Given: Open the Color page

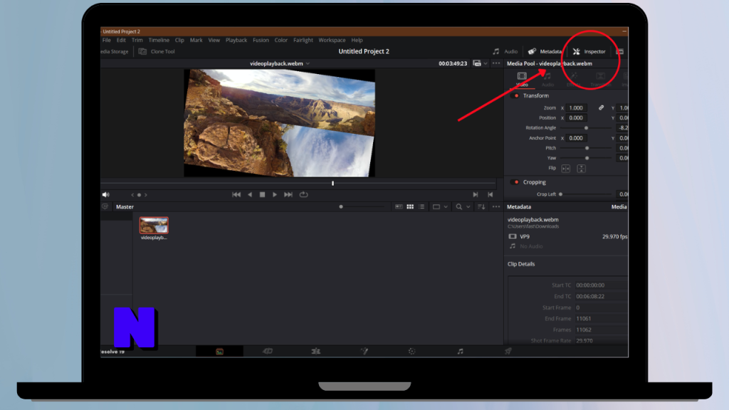Looking at the screenshot, I should 412,352.
